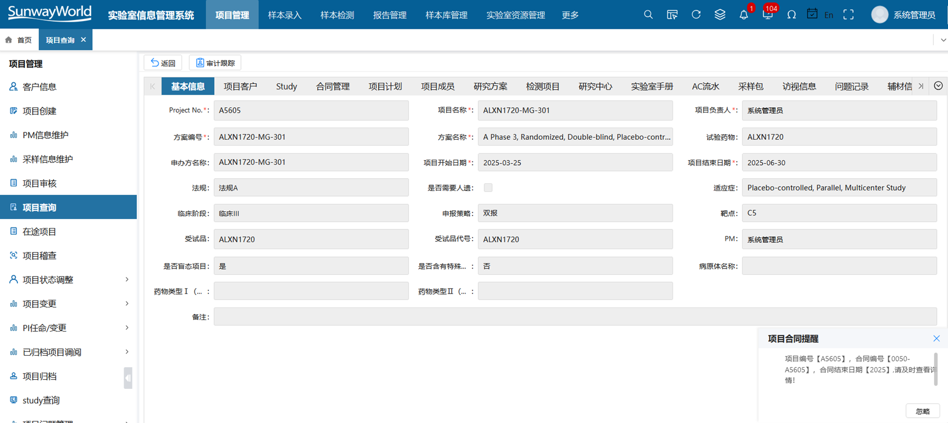This screenshot has height=423, width=948.
Task: Open the monitor icon showing 104 messages
Action: (x=768, y=15)
